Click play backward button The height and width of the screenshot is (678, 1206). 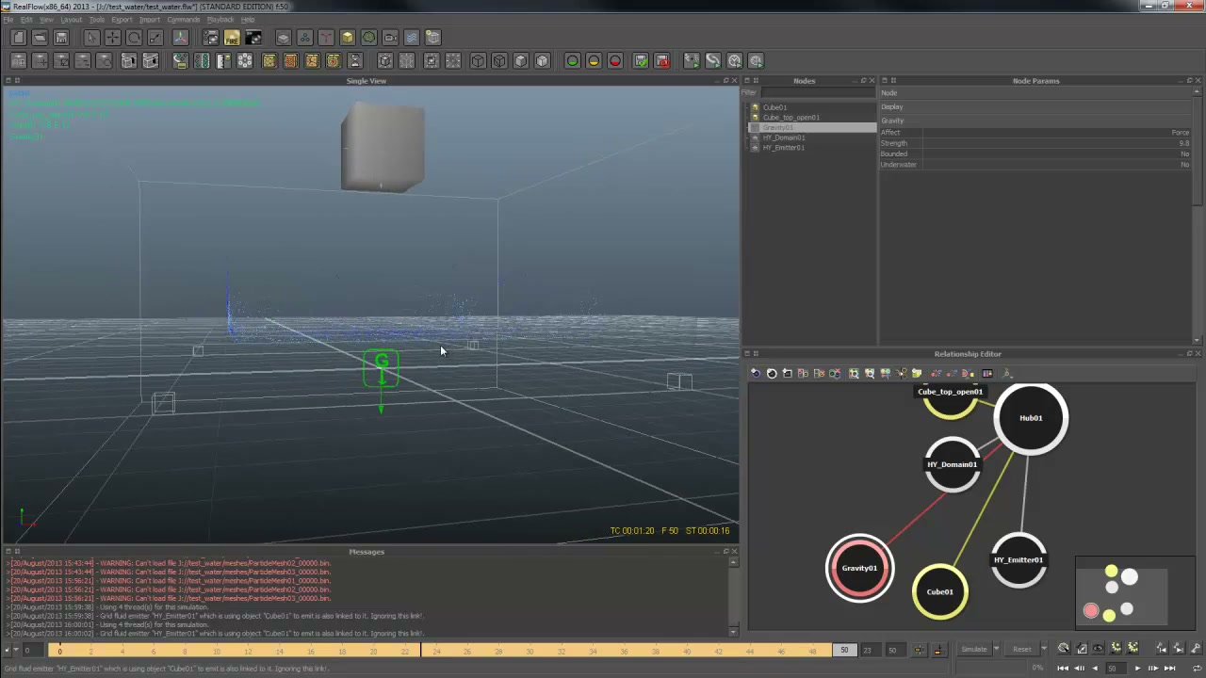(x=1094, y=669)
